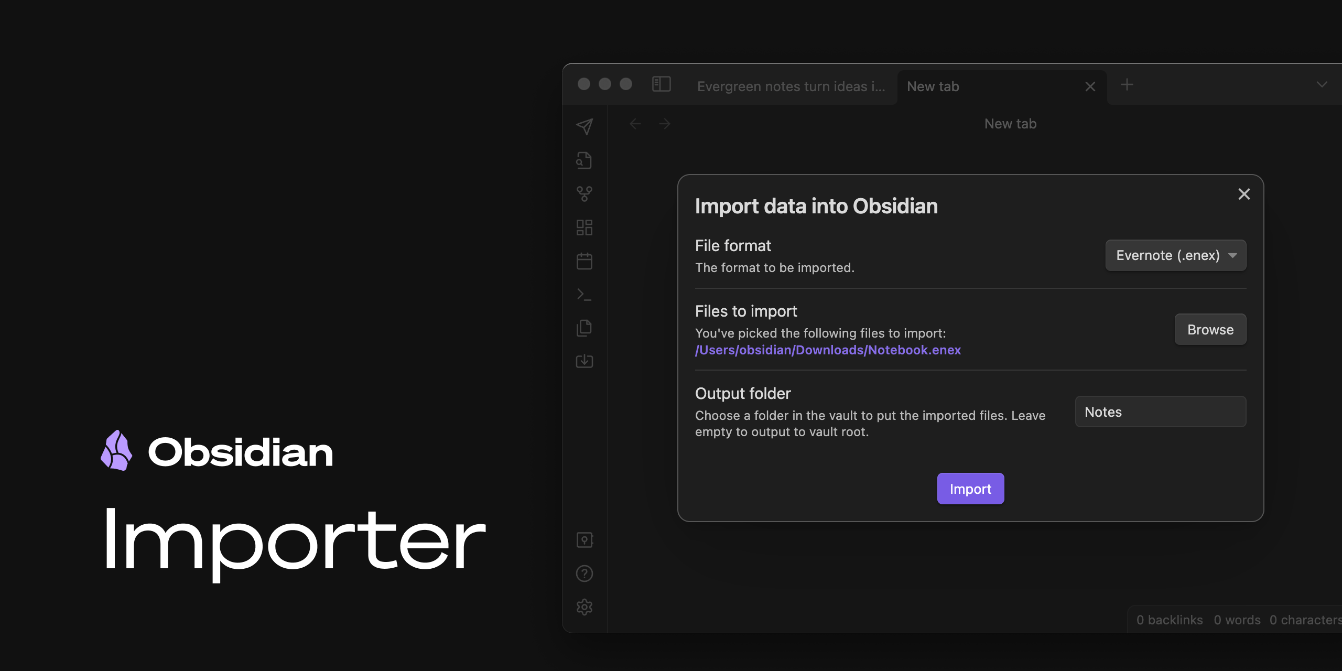Click Browse to select import file
Viewport: 1342px width, 671px height.
[1210, 329]
